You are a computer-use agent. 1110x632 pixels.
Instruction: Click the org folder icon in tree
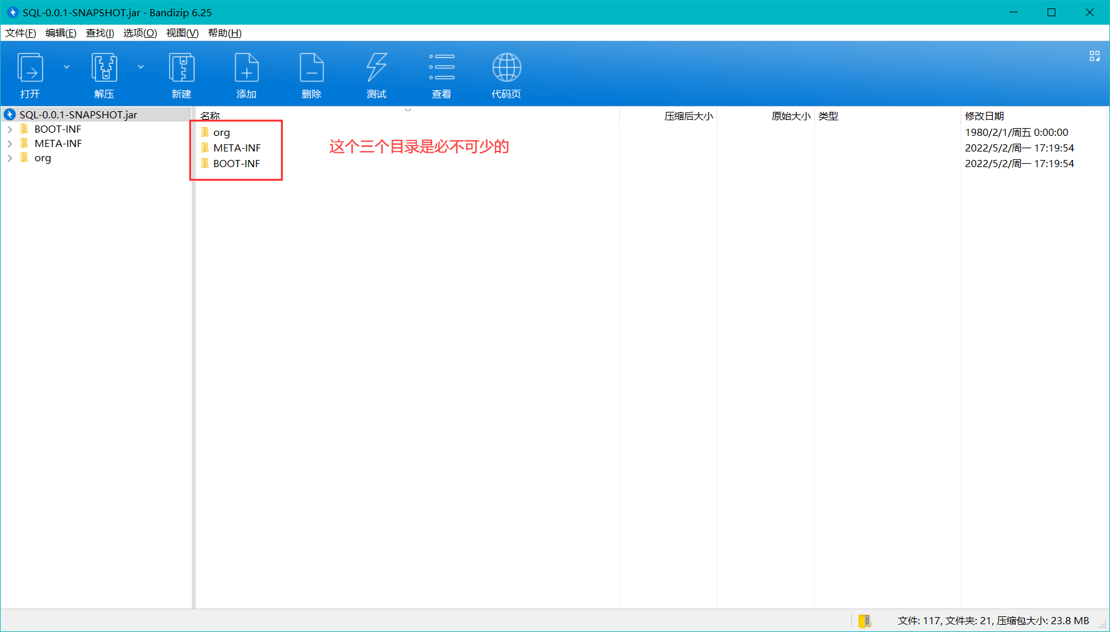coord(25,157)
